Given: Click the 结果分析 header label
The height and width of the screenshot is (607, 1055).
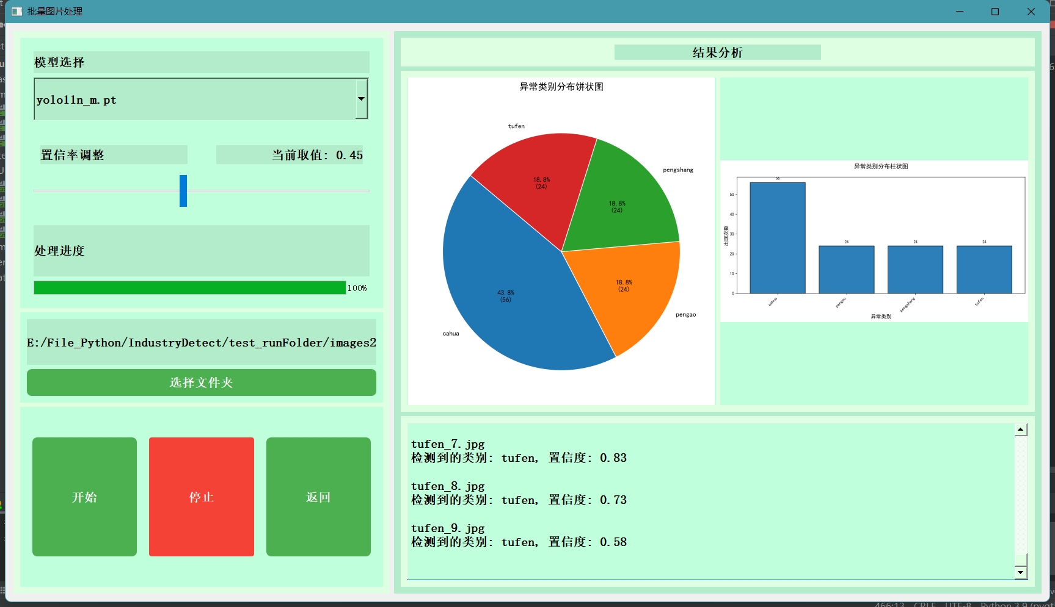Looking at the screenshot, I should (x=718, y=52).
